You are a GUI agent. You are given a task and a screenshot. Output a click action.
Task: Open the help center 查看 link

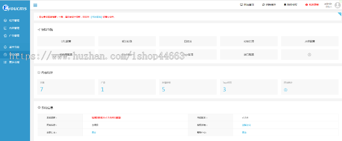[244, 132]
